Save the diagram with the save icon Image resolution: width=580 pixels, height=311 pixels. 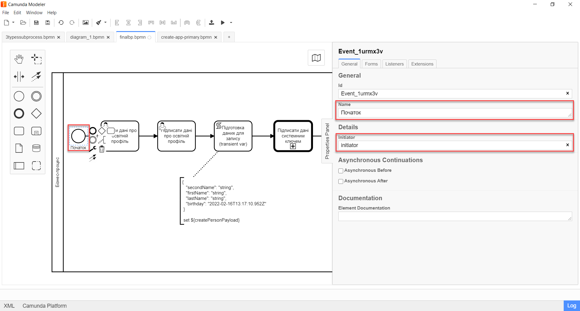coord(36,23)
